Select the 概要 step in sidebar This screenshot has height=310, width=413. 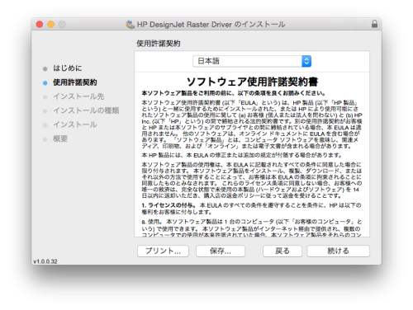tap(60, 139)
